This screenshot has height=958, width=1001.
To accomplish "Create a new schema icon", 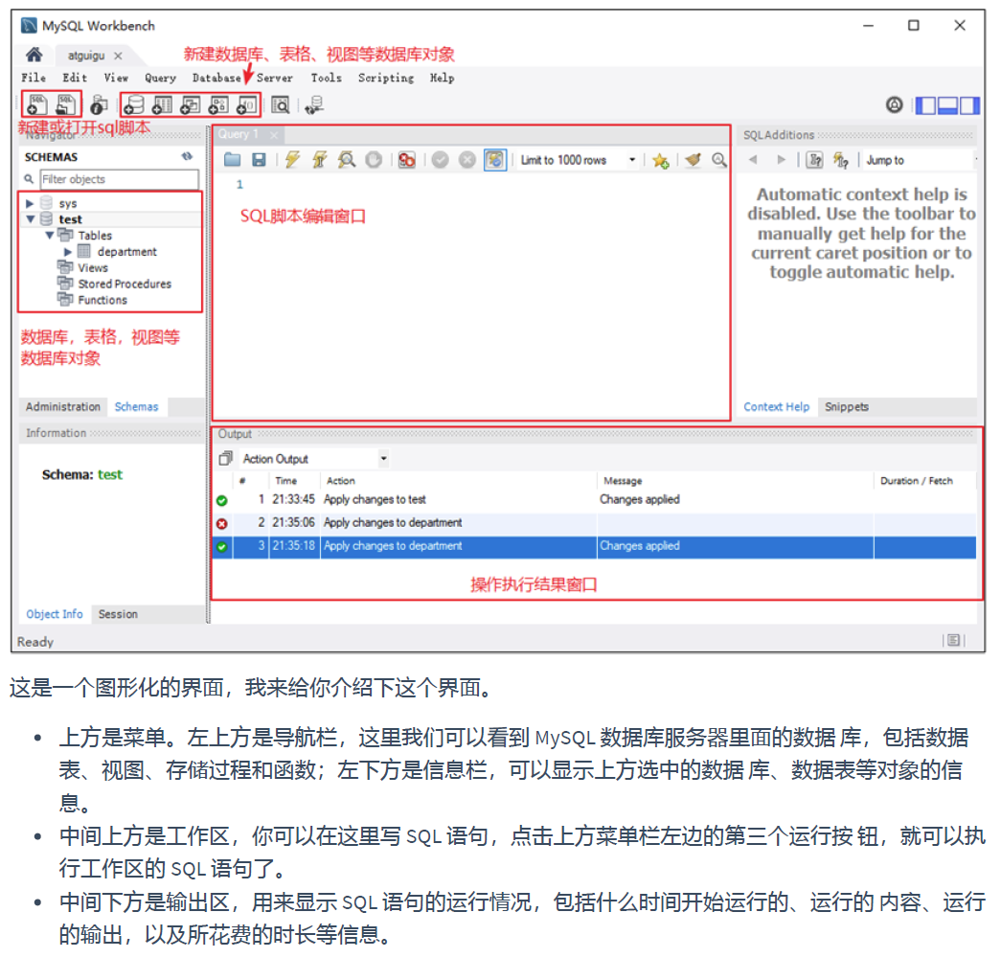I will pyautogui.click(x=133, y=104).
